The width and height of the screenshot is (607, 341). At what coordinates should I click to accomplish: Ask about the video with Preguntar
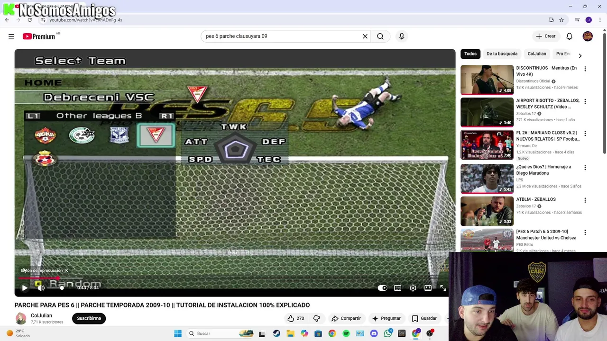click(x=386, y=318)
